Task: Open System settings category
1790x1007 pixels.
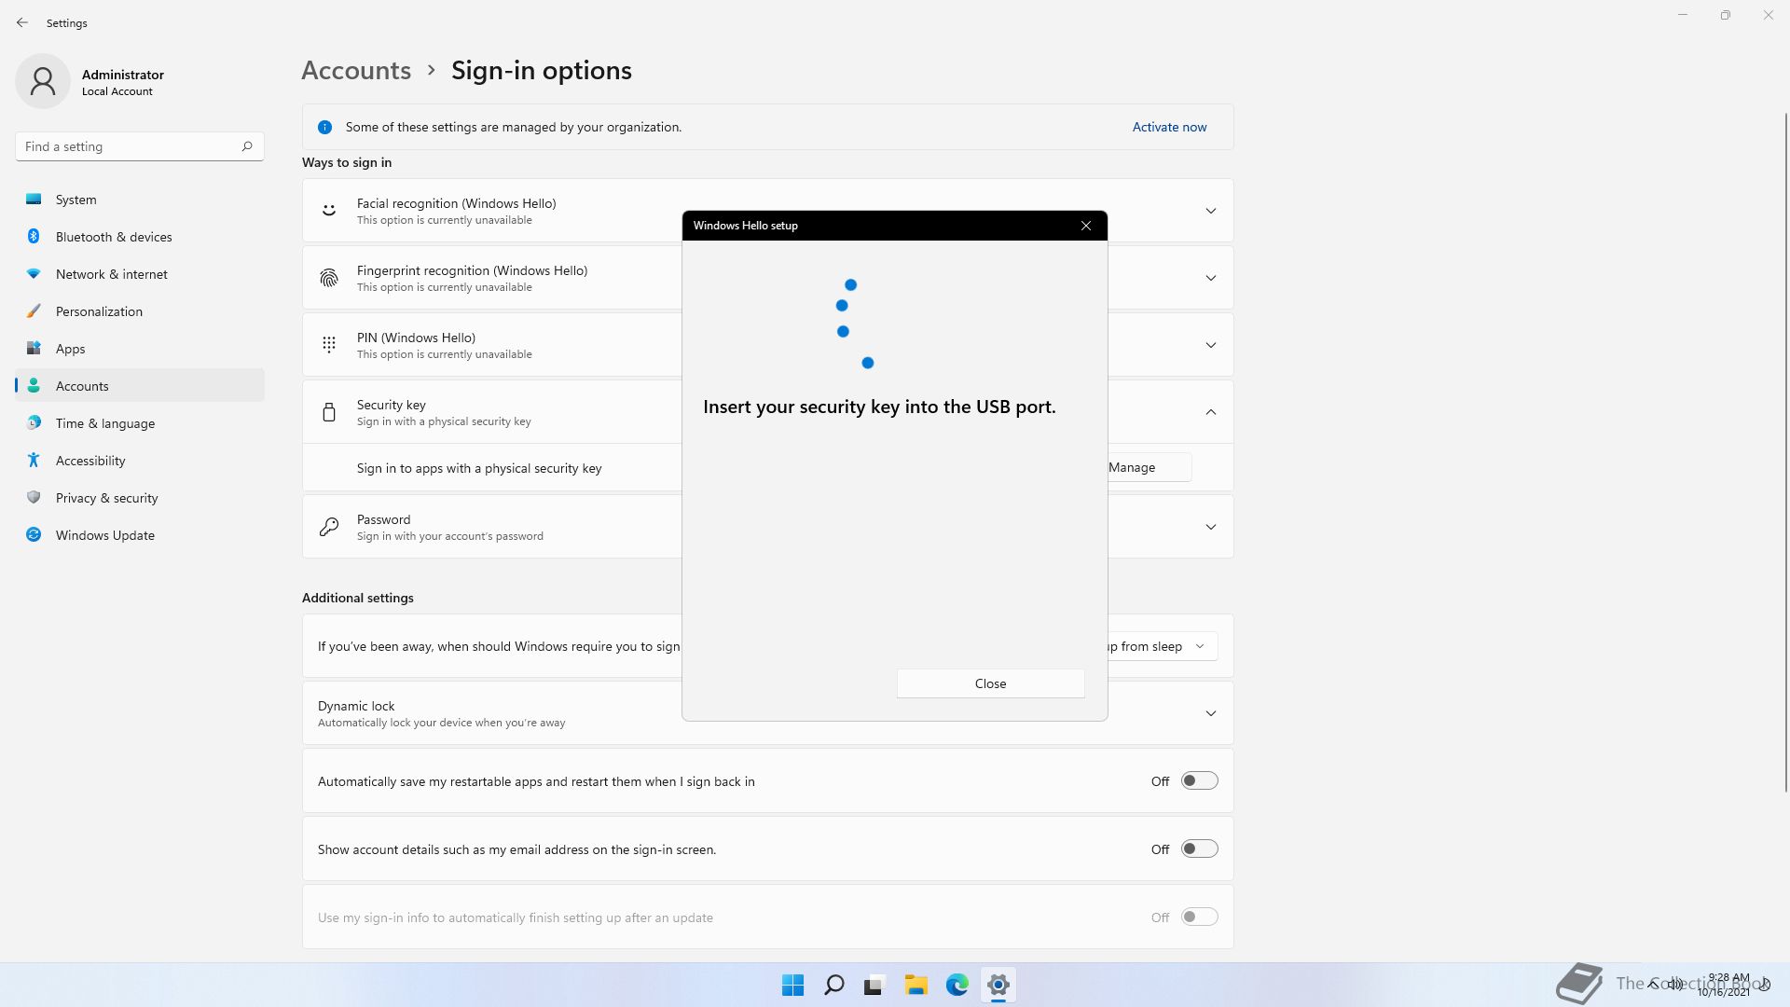Action: 140,200
